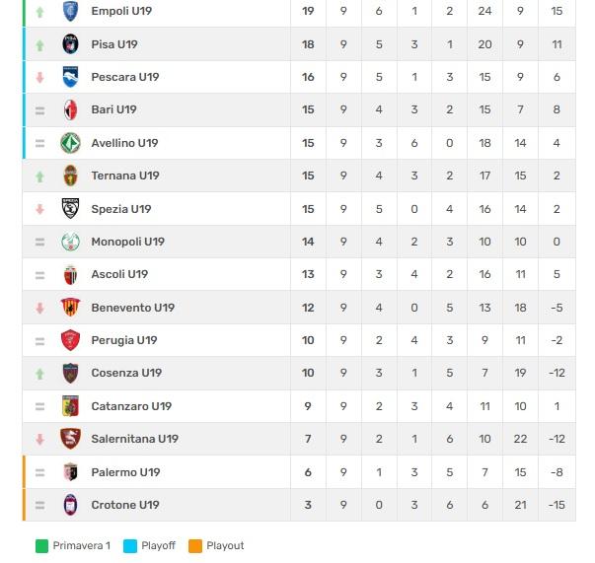This screenshot has width=595, height=563.
Task: Open the Ascoli U19 team link
Action: (x=119, y=274)
